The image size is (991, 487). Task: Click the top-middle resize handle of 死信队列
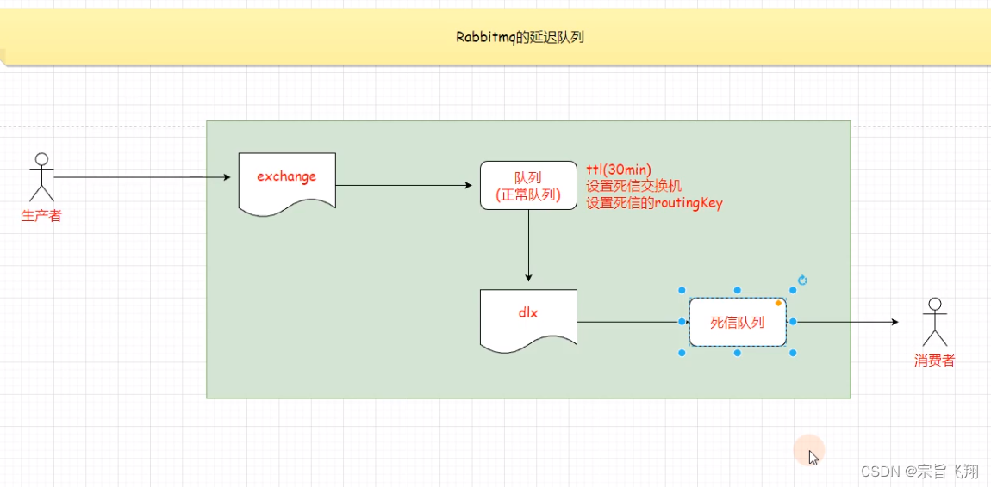coord(737,290)
